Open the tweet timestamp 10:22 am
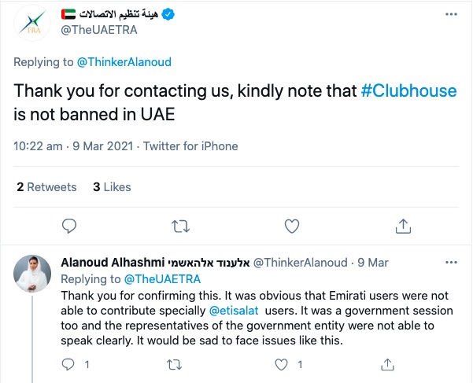The height and width of the screenshot is (383, 473). click(38, 146)
